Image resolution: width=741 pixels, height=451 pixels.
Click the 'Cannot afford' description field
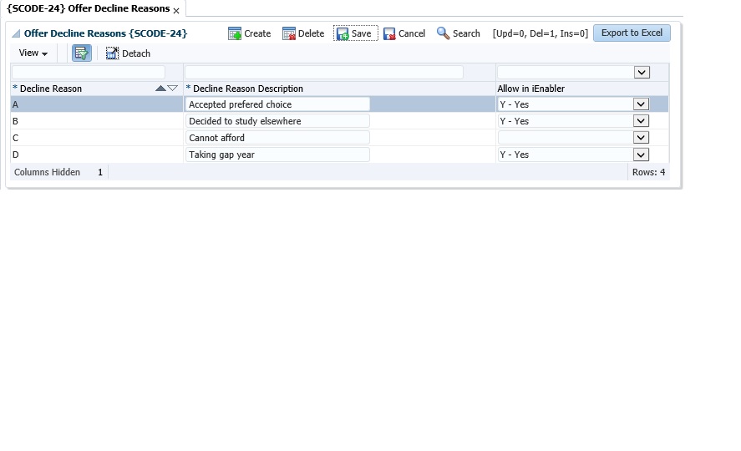(x=277, y=138)
